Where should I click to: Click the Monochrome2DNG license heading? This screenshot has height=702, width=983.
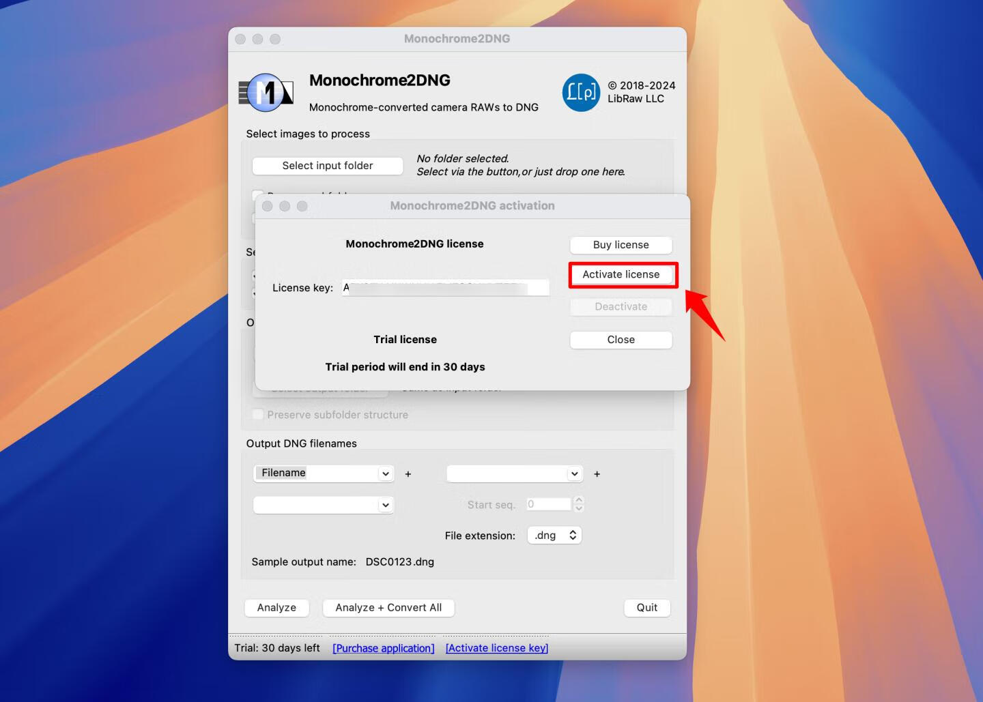click(414, 244)
